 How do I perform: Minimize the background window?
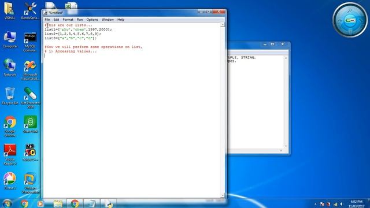[265, 44]
